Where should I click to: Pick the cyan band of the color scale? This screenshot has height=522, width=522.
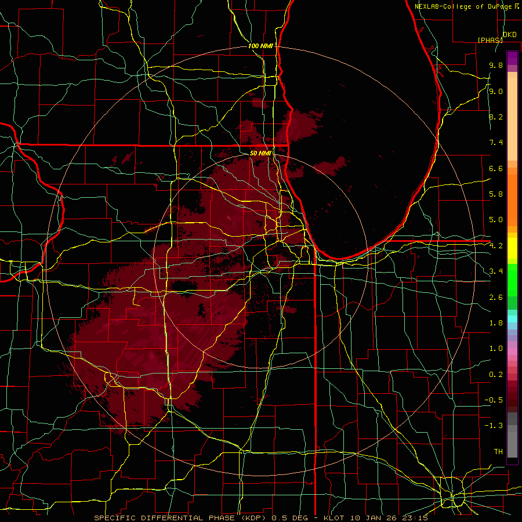tap(512, 318)
